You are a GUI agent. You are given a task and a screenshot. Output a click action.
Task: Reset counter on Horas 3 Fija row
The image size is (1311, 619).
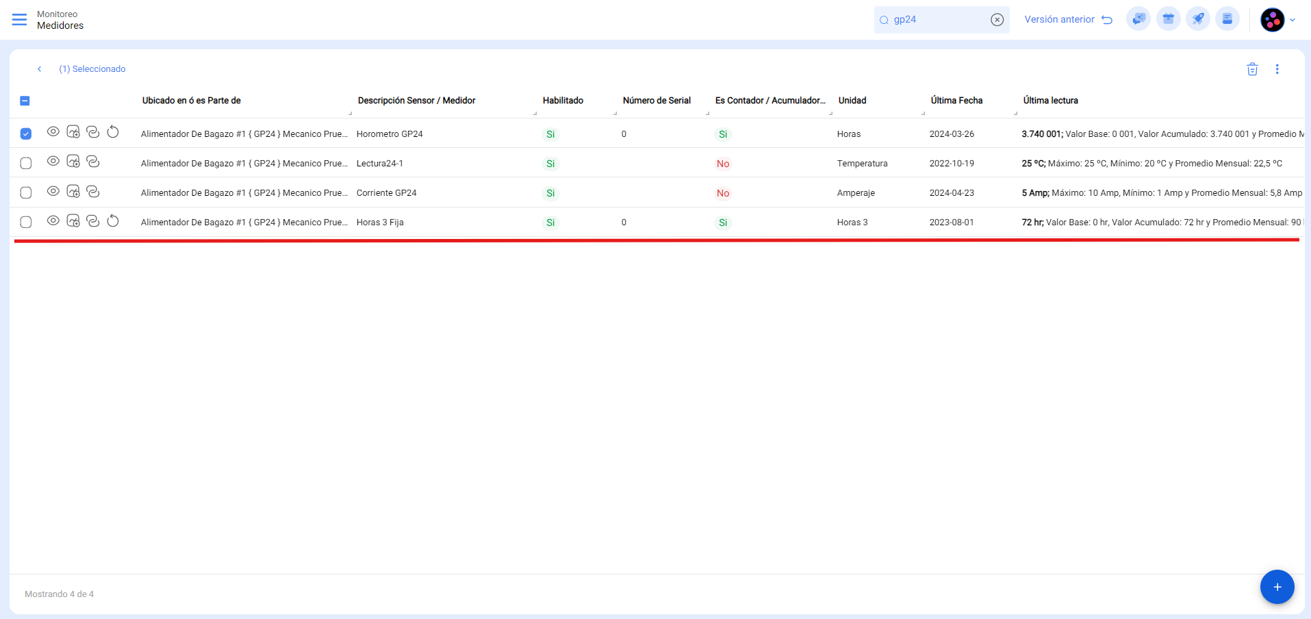tap(113, 220)
